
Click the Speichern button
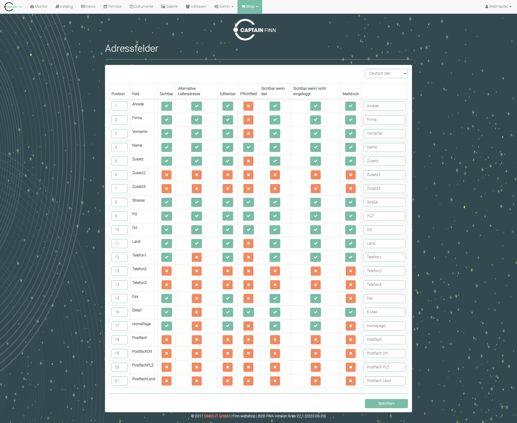tap(386, 403)
